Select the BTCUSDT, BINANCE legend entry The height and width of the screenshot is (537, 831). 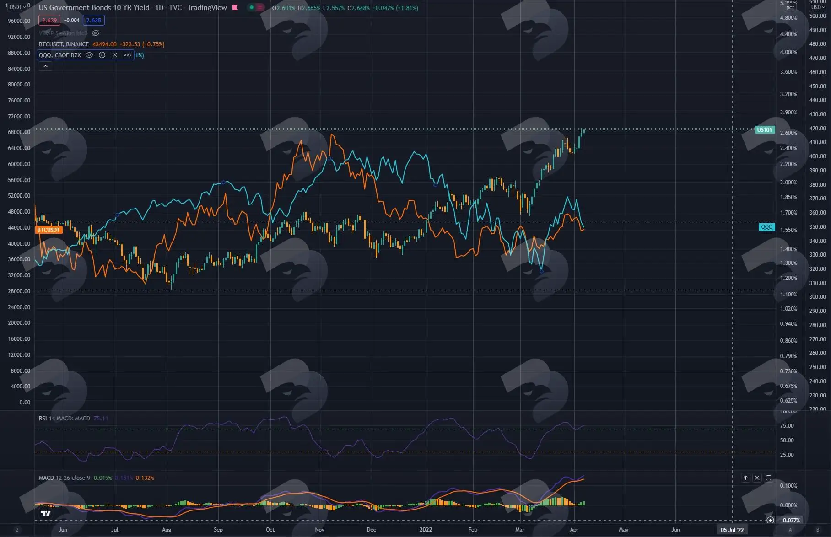tap(64, 44)
